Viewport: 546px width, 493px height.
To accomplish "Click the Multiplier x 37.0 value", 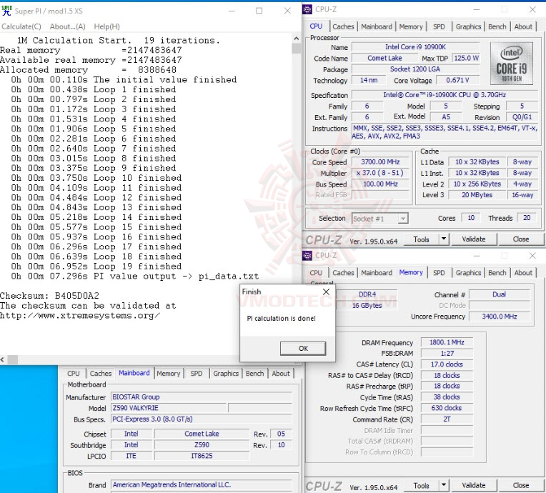I will tap(380, 173).
